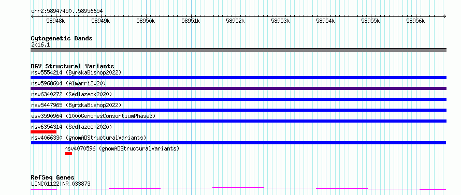Click the 58948k ruler position
The image size is (461, 195).
pyautogui.click(x=56, y=21)
